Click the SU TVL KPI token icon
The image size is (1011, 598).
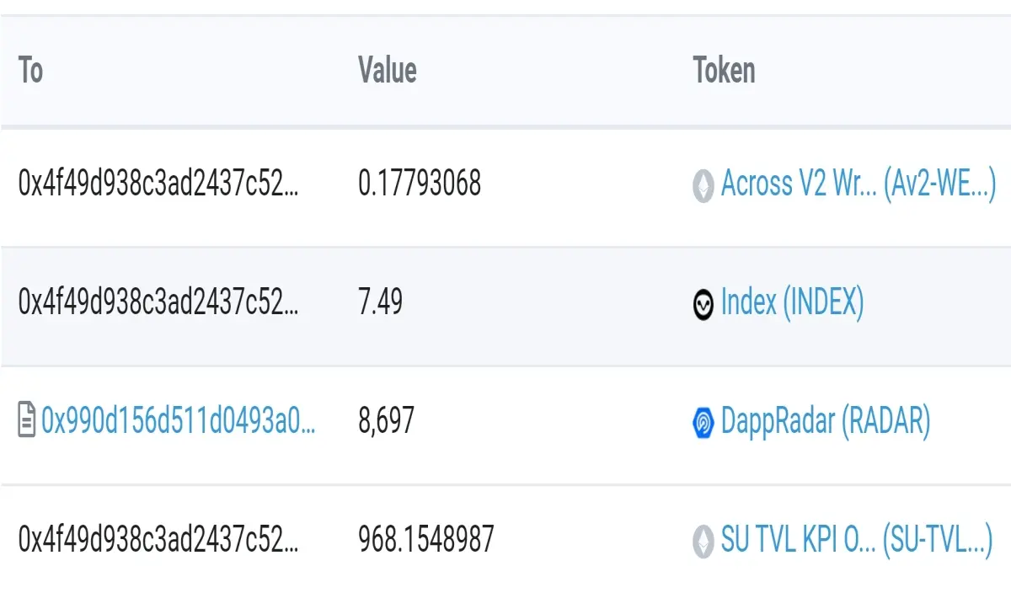(703, 540)
